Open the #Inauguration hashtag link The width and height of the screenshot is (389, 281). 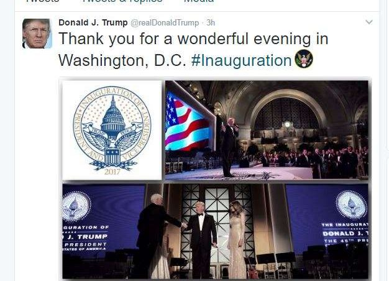pyautogui.click(x=241, y=60)
